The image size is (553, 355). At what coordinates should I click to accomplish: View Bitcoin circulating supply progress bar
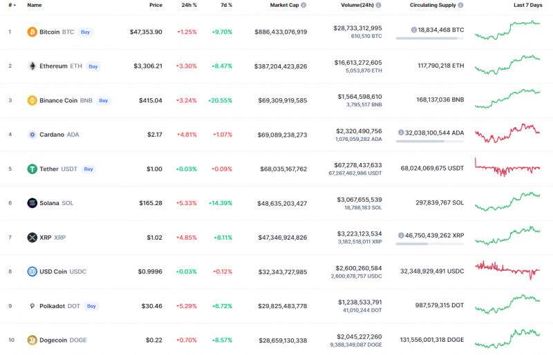click(429, 38)
